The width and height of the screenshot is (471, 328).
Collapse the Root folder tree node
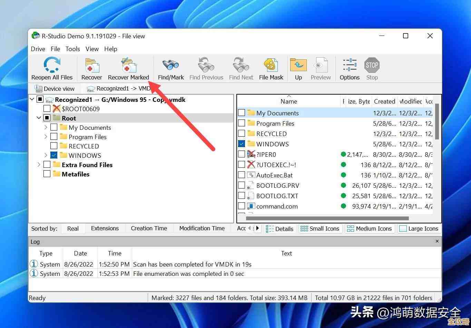point(39,118)
